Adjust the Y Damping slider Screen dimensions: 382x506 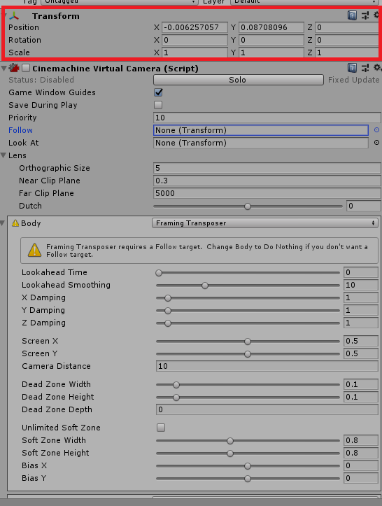[x=248, y=311]
